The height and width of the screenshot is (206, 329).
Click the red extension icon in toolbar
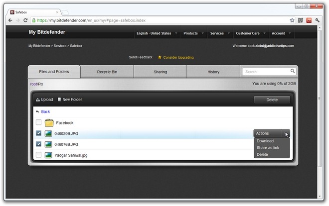pos(309,20)
